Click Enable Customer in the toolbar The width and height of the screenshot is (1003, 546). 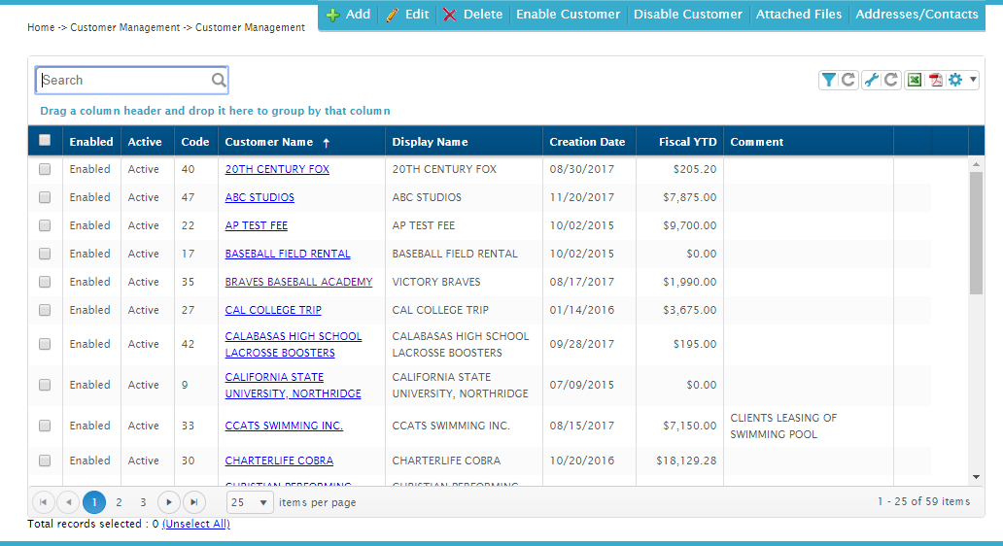[x=568, y=14]
